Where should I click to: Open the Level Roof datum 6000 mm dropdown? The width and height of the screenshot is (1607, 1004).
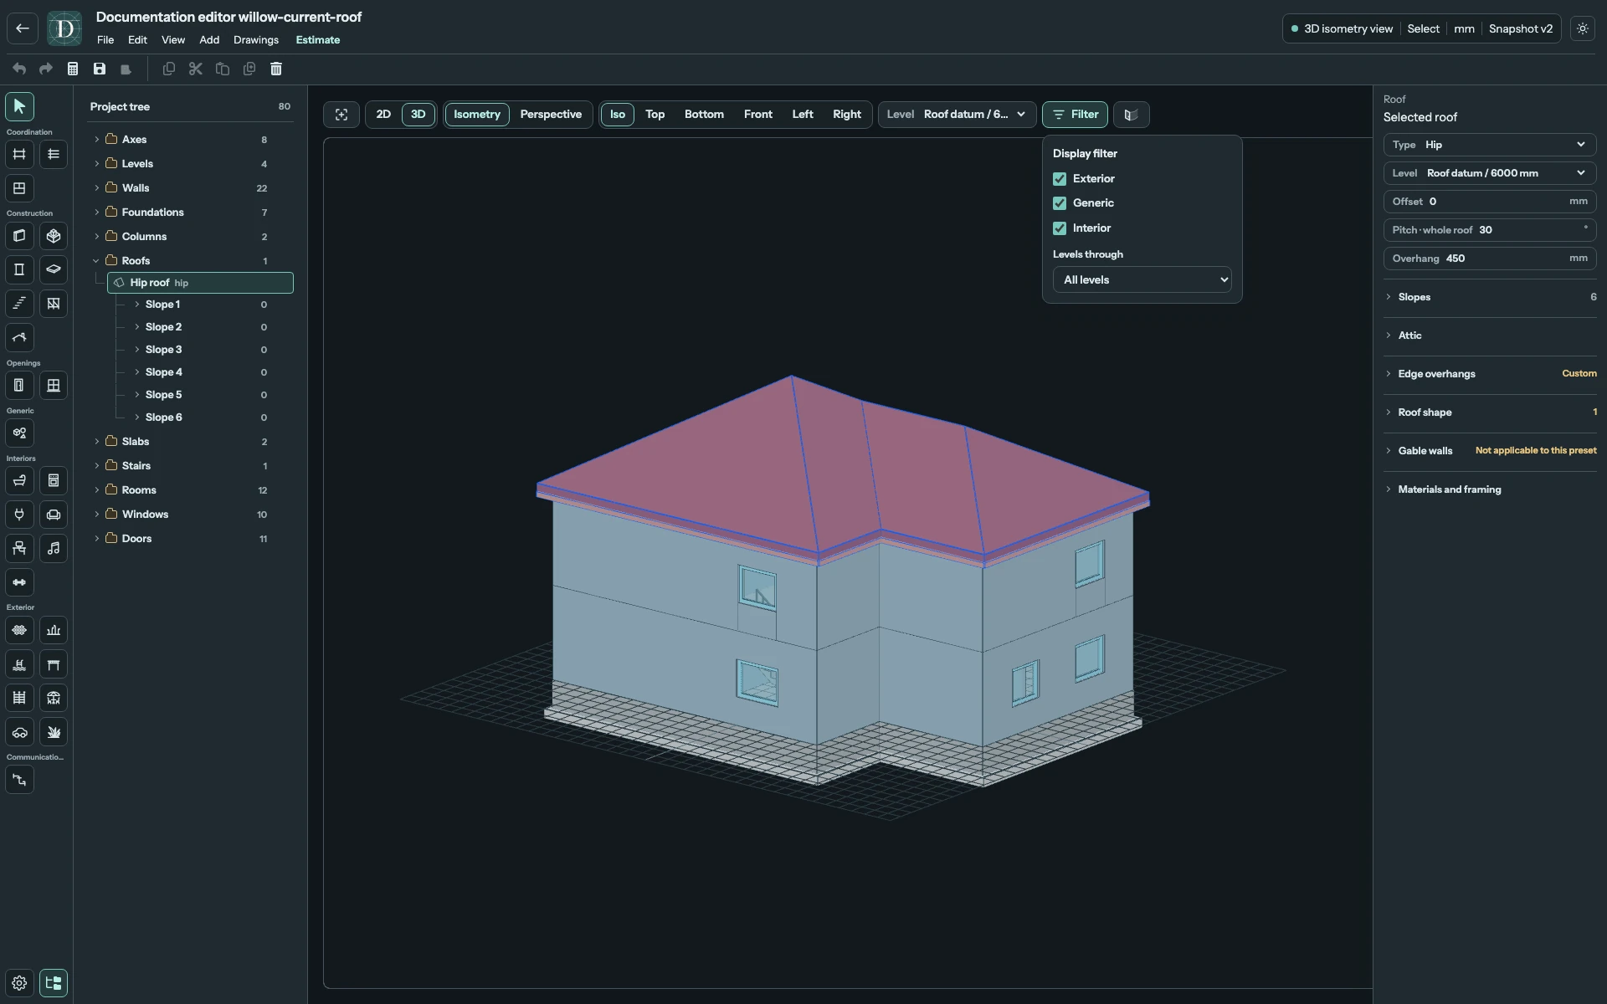(1489, 173)
